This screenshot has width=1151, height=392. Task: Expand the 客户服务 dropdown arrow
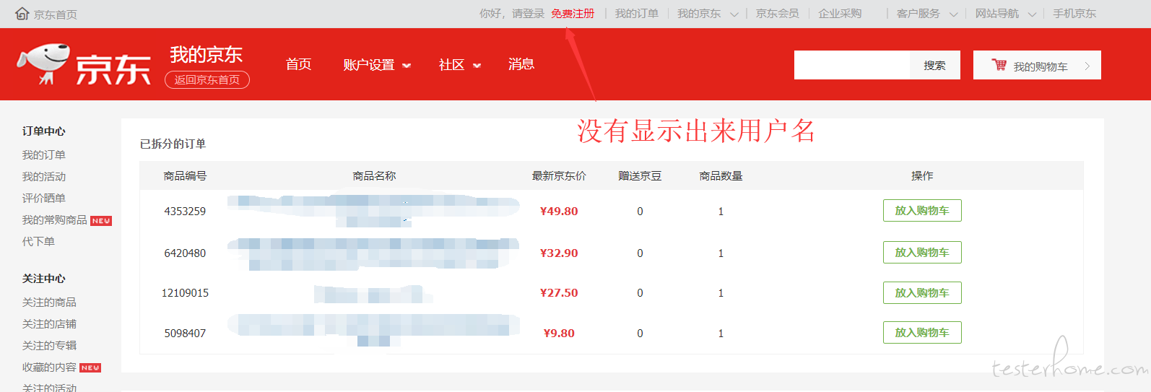coord(953,14)
